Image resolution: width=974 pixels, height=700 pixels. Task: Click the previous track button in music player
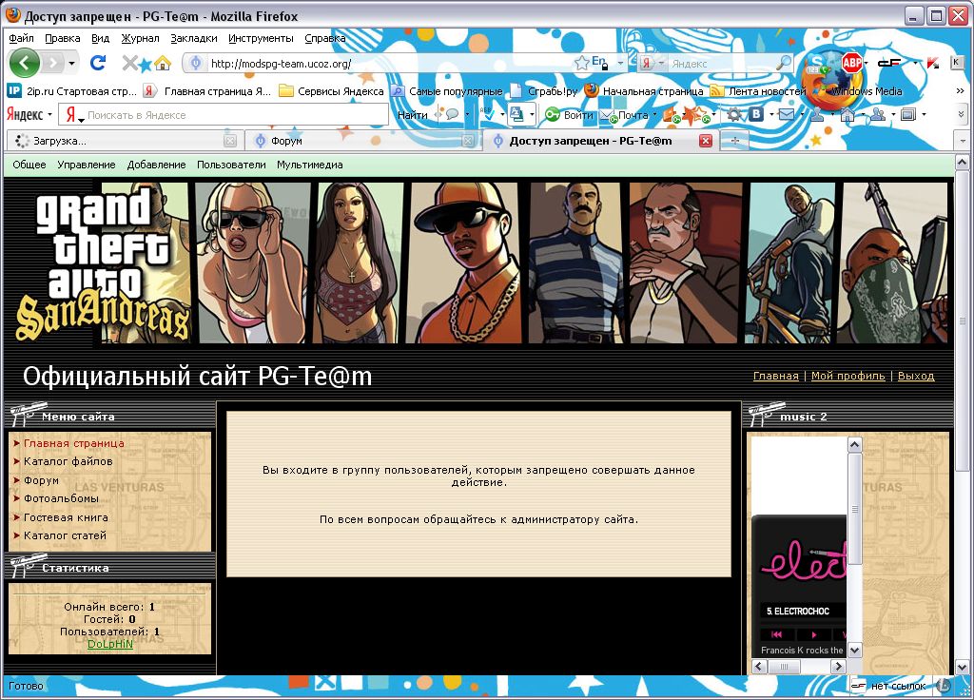776,634
